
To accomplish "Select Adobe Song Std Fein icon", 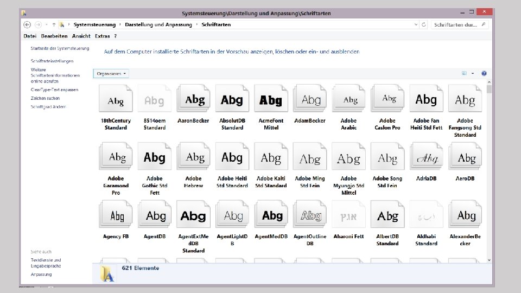I will (387, 156).
